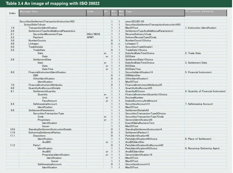233x173 pixels.
Task: Click the 'sese.023.001.03' type cell
Action: pos(134,21)
